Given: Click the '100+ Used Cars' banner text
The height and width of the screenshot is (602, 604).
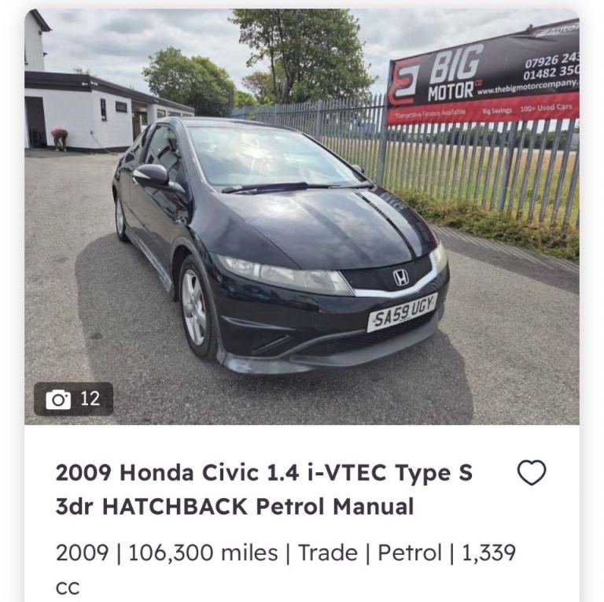Looking at the screenshot, I should [547, 108].
